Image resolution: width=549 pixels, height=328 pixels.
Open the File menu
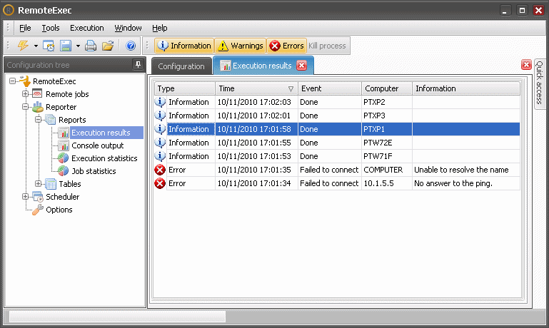25,28
